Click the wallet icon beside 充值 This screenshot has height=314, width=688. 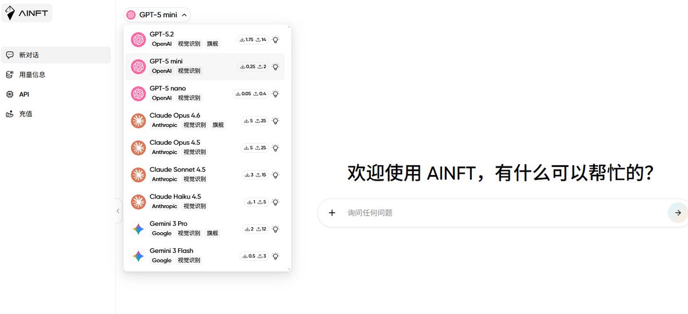point(9,114)
